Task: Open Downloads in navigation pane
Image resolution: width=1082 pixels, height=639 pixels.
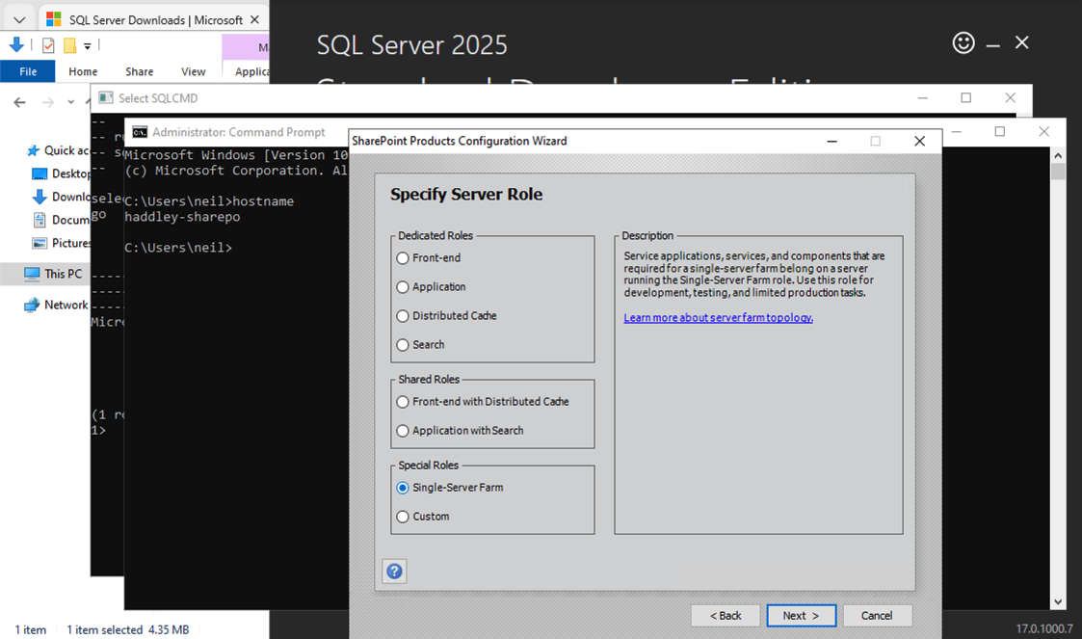Action: (x=62, y=197)
